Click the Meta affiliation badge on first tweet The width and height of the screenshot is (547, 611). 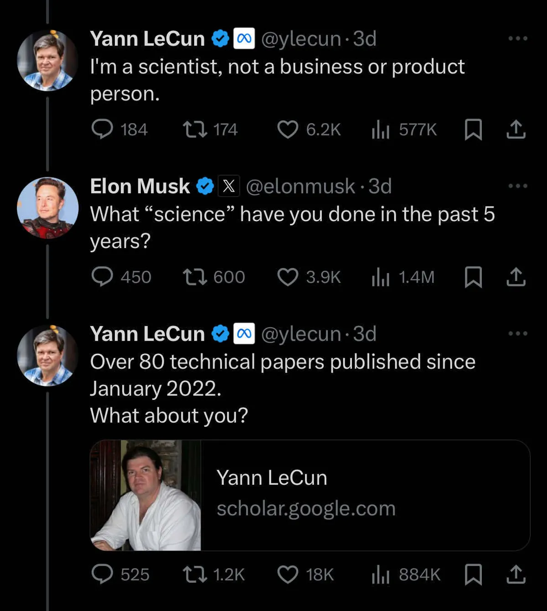pos(244,39)
